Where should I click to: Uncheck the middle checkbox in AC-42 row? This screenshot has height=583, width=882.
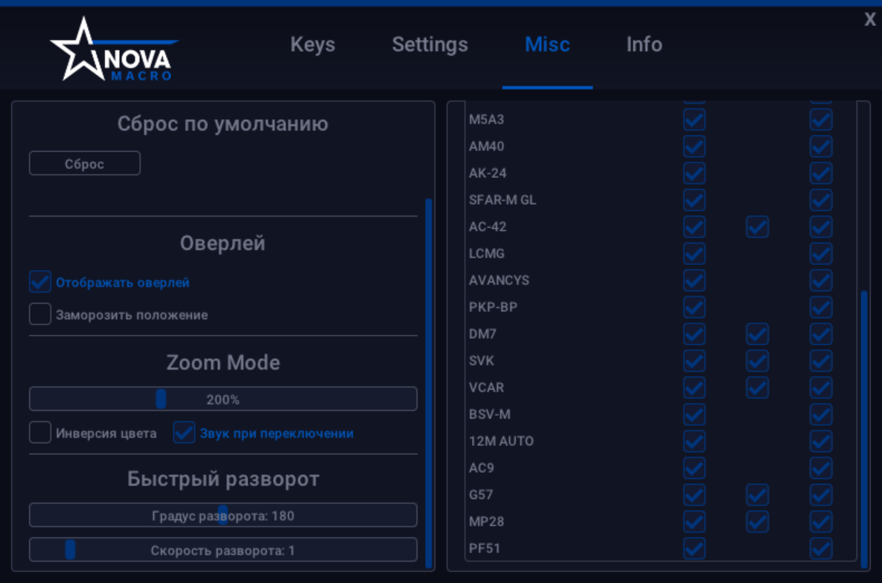pos(758,227)
